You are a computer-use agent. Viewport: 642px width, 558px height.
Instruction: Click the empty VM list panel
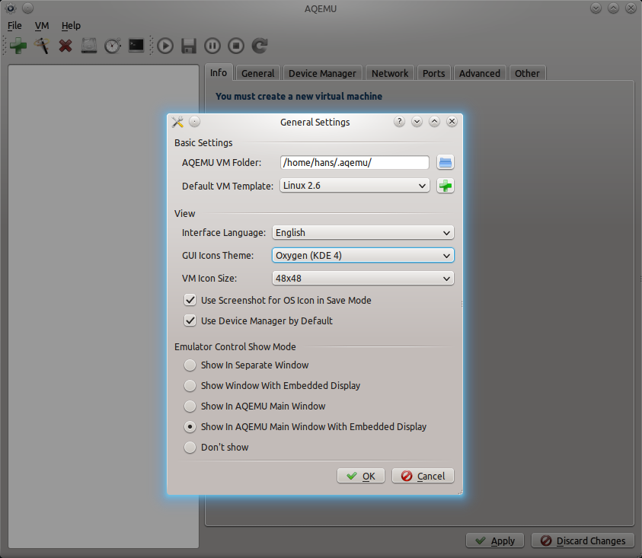pyautogui.click(x=104, y=306)
